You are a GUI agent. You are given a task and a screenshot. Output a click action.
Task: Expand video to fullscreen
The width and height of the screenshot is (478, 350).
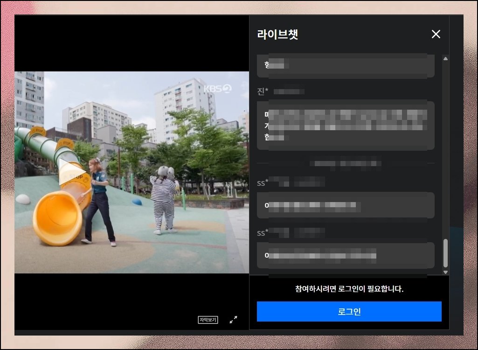234,320
